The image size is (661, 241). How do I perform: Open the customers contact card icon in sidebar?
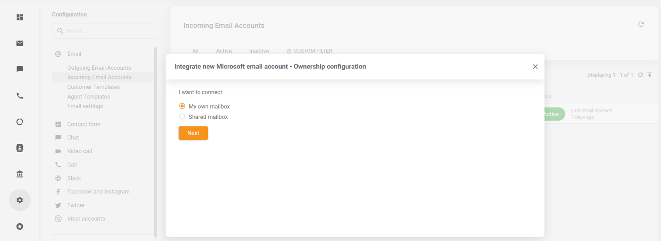pos(20,148)
